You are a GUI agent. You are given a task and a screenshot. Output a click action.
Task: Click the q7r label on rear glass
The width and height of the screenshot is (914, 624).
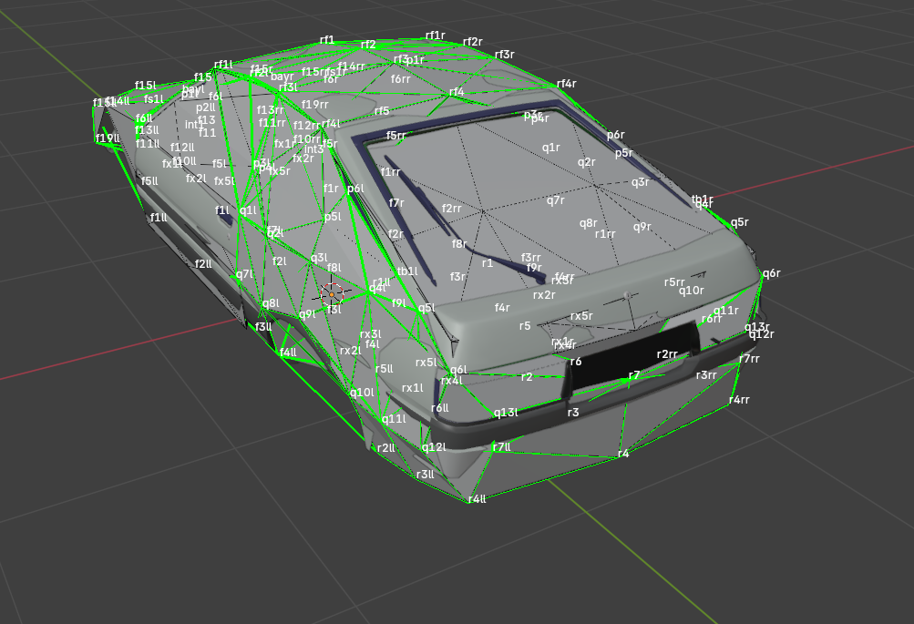coord(556,200)
